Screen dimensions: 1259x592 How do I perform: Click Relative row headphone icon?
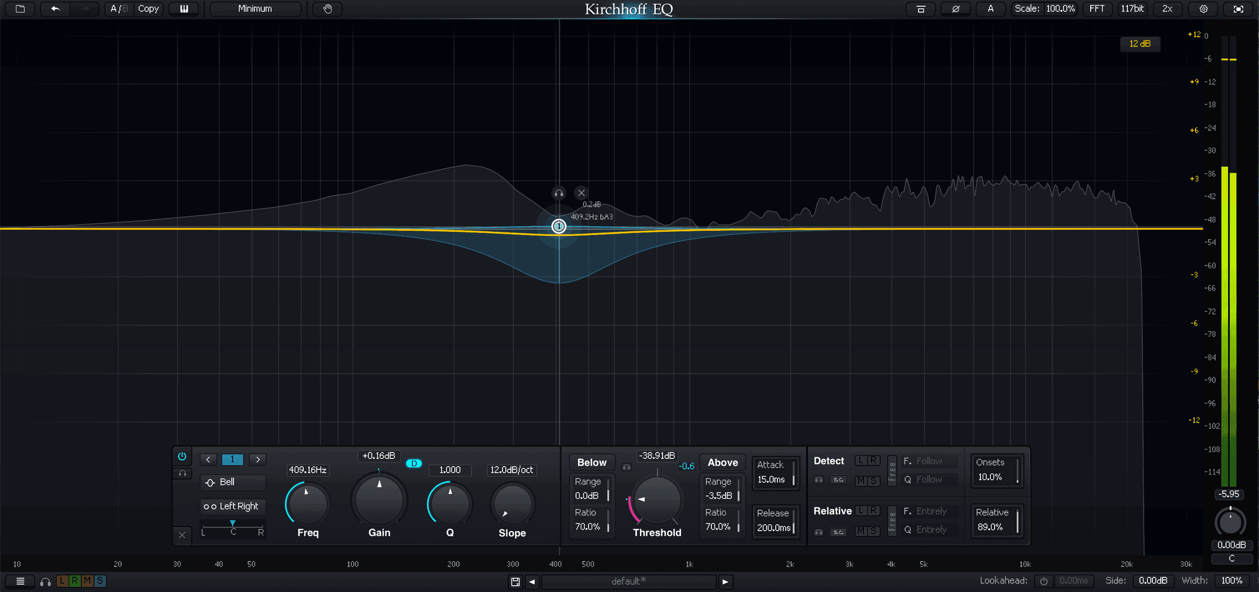pos(819,532)
